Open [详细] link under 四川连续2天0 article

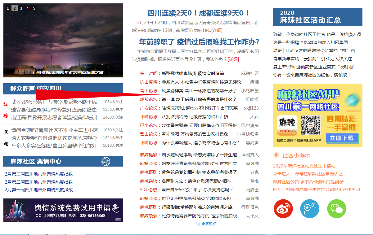coord(217,30)
